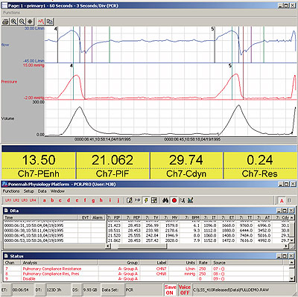The height and width of the screenshot is (297, 298).
Task: Toggle the Voice OFF indicator
Action: (185, 290)
